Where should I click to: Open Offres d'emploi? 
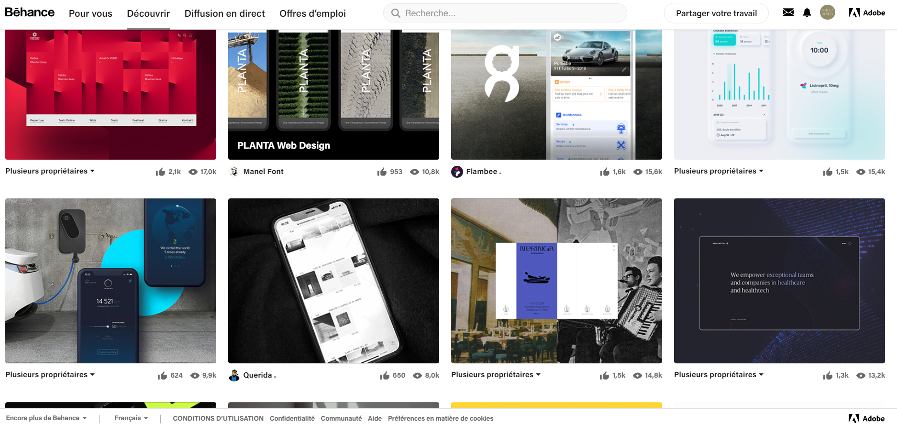(312, 13)
